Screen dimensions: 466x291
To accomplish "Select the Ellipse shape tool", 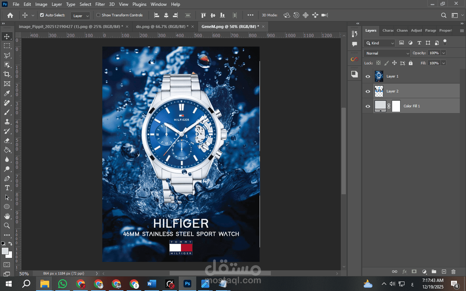I will click(7, 207).
